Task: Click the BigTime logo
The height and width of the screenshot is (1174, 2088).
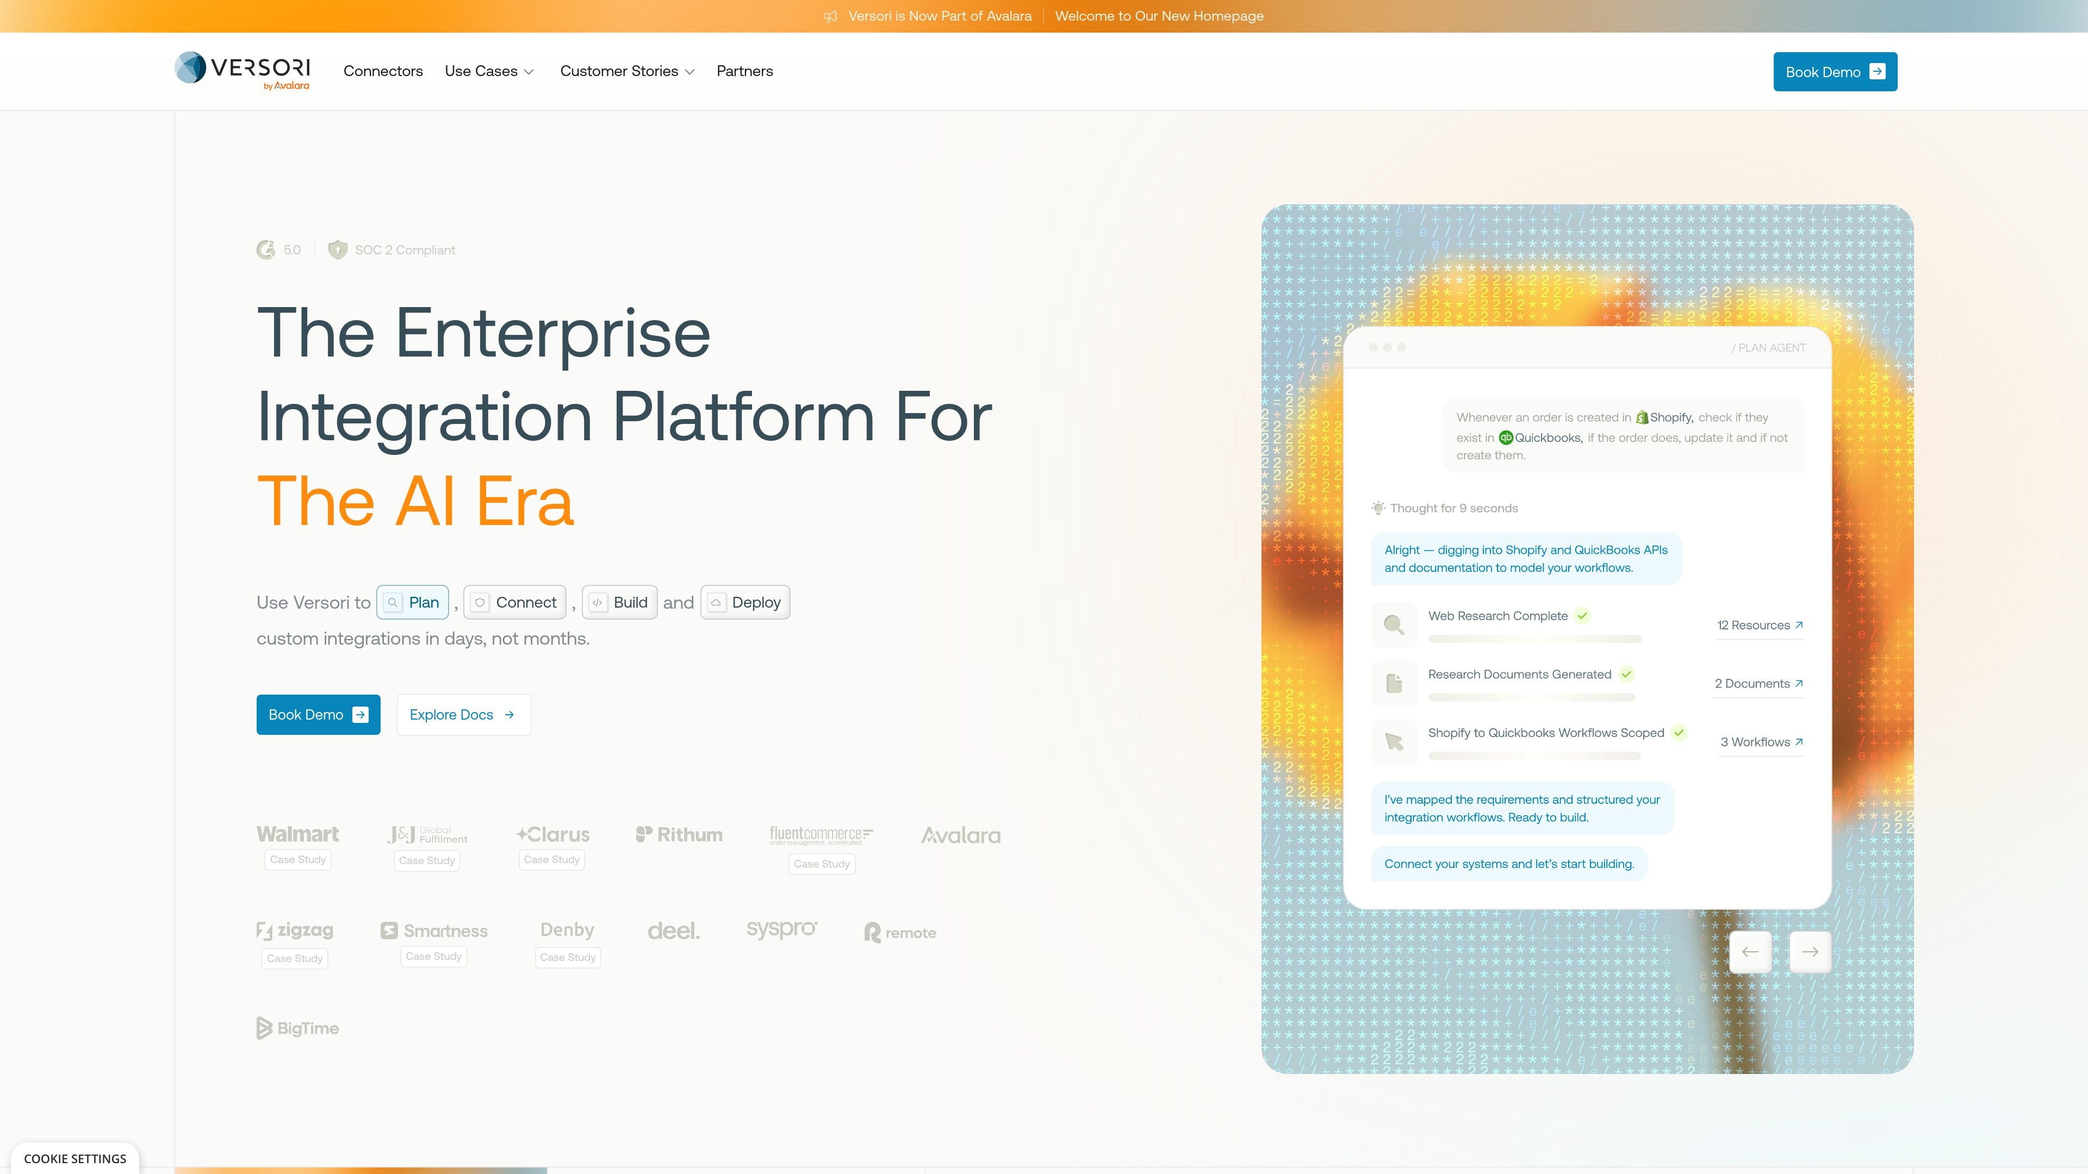Action: pyautogui.click(x=297, y=1028)
